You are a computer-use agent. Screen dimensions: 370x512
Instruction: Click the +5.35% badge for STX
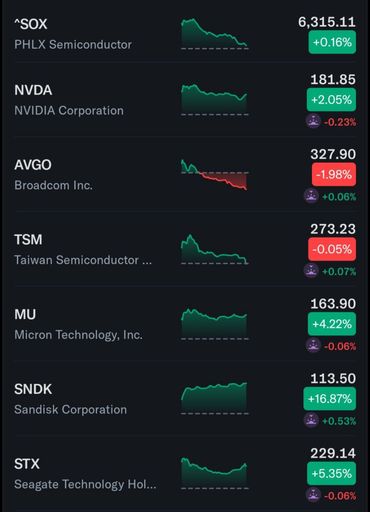pos(331,474)
